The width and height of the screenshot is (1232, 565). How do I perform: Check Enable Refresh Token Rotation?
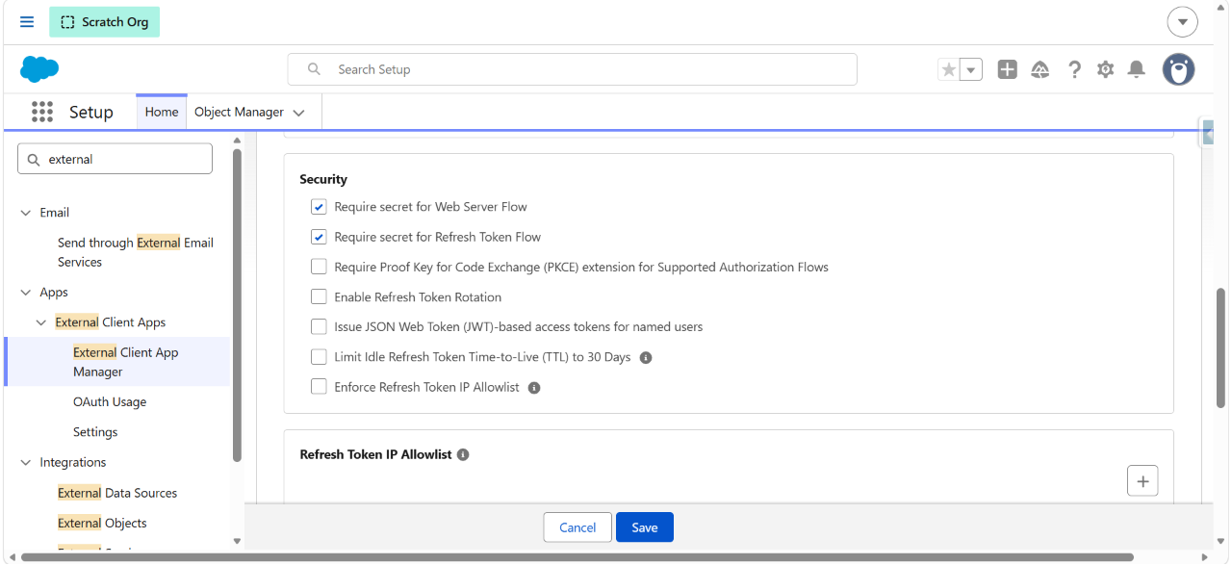(x=319, y=297)
